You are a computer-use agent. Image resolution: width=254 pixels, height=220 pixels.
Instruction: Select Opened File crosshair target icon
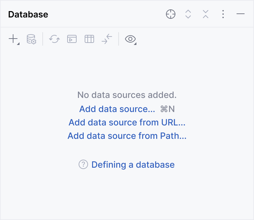click(171, 14)
